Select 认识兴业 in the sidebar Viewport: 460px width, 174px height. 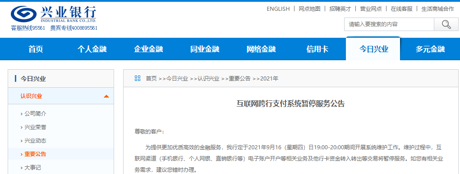pos(32,96)
